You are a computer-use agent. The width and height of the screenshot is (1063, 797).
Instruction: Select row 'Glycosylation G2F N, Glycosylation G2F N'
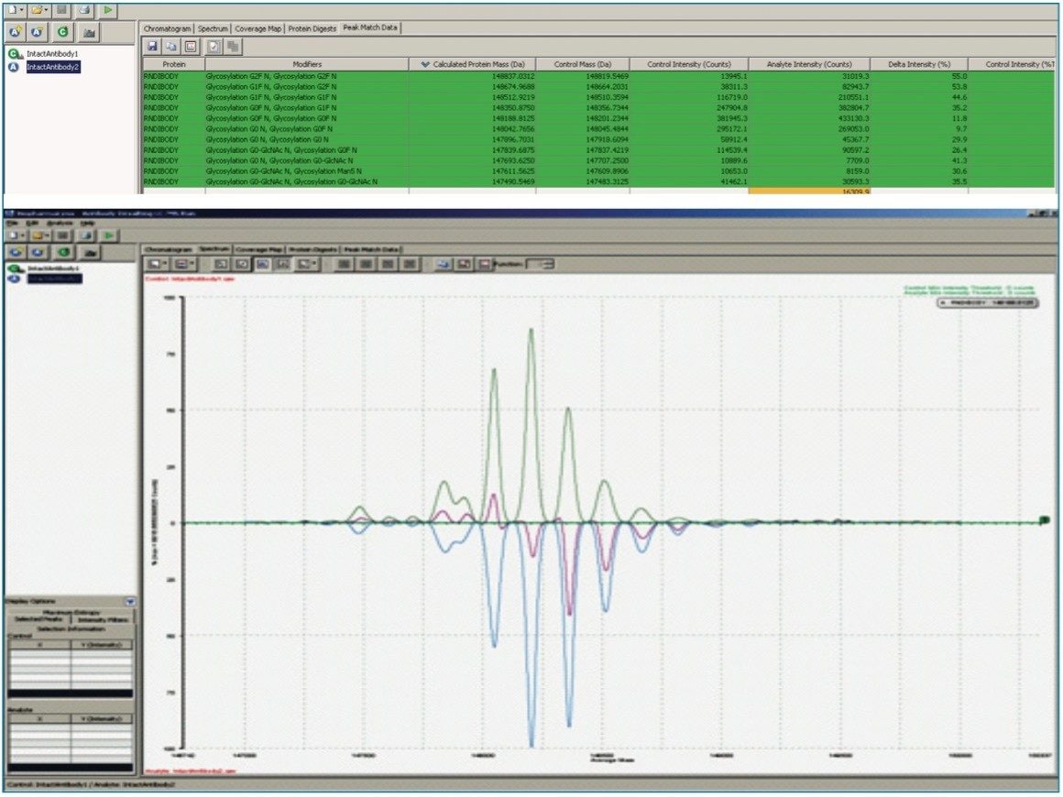click(598, 77)
